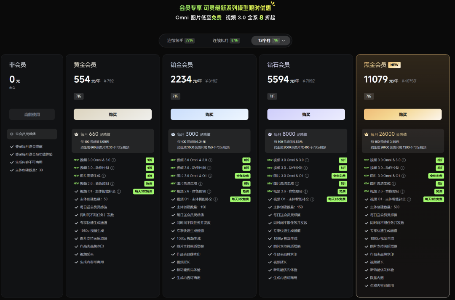The height and width of the screenshot is (300, 455).
Task: Purchase 黑金会员 using the golden 购买 button
Action: tap(402, 114)
